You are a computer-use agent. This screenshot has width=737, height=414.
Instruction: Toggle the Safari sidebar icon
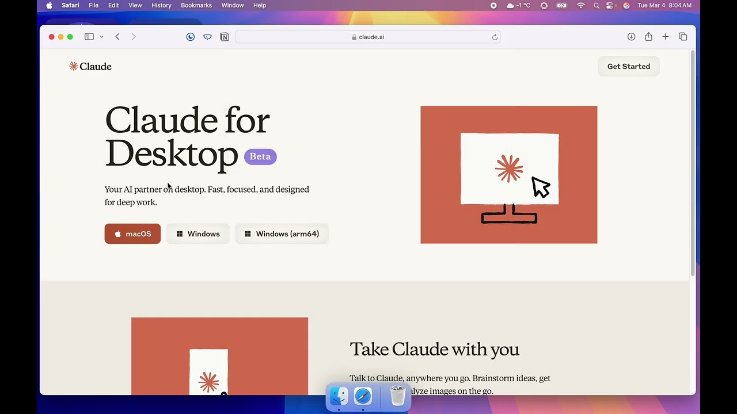point(89,37)
